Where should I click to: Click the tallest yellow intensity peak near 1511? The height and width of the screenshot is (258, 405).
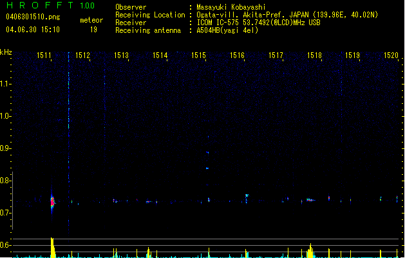coord(53,247)
